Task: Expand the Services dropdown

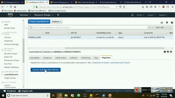Action: pyautogui.click(x=25, y=15)
